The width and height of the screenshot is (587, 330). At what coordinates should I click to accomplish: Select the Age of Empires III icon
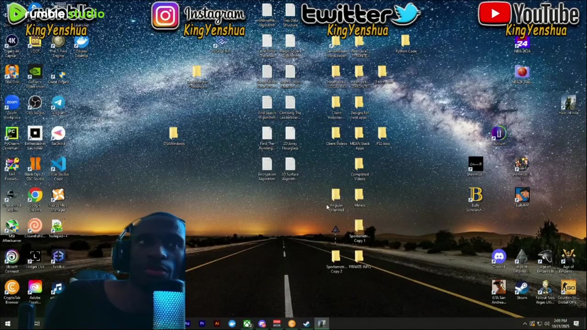545,261
